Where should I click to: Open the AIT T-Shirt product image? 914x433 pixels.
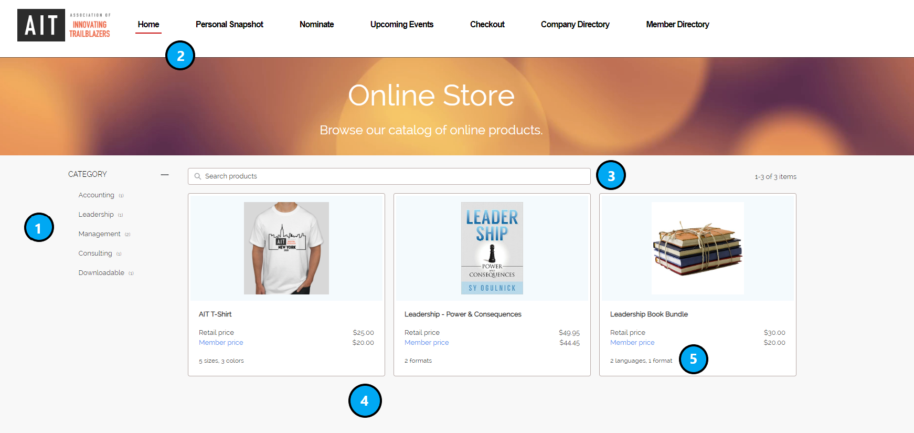pos(286,248)
